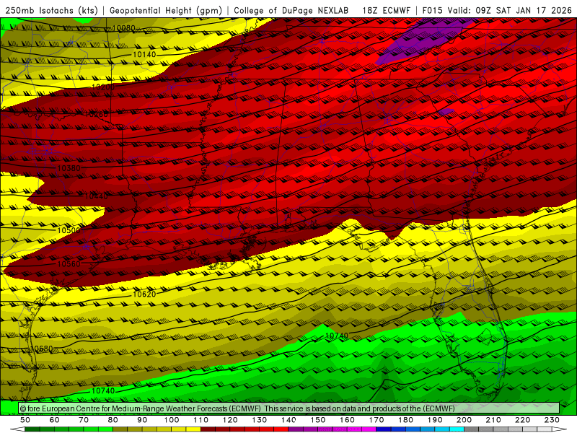
Task: Click the 120 value on the color scale
Action: (x=230, y=420)
